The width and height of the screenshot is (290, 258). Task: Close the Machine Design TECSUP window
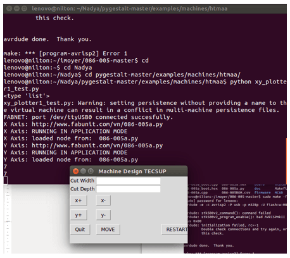pos(76,171)
